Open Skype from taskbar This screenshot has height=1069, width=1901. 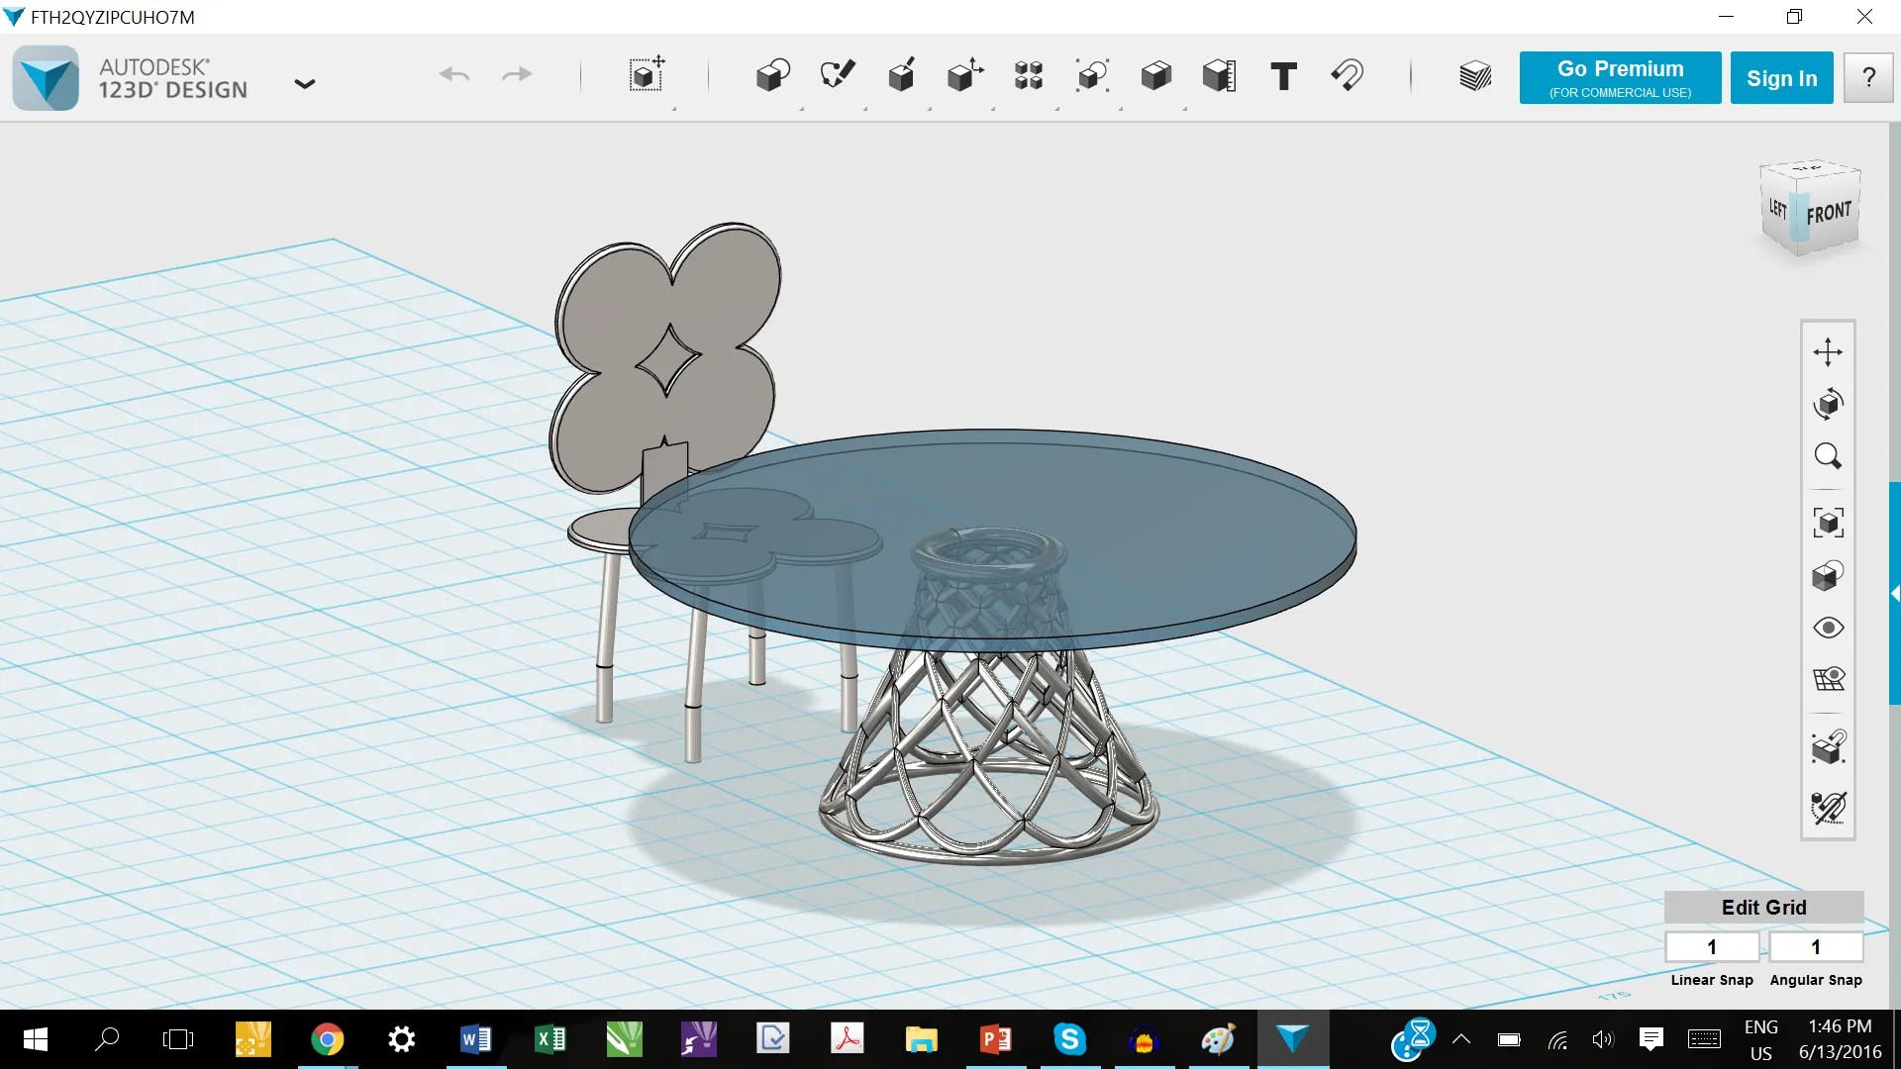point(1069,1039)
